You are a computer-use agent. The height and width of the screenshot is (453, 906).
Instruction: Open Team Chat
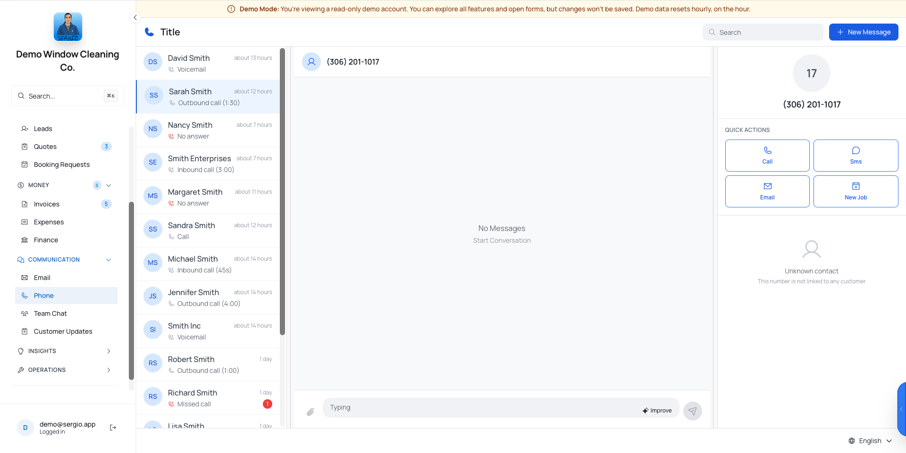(66, 313)
